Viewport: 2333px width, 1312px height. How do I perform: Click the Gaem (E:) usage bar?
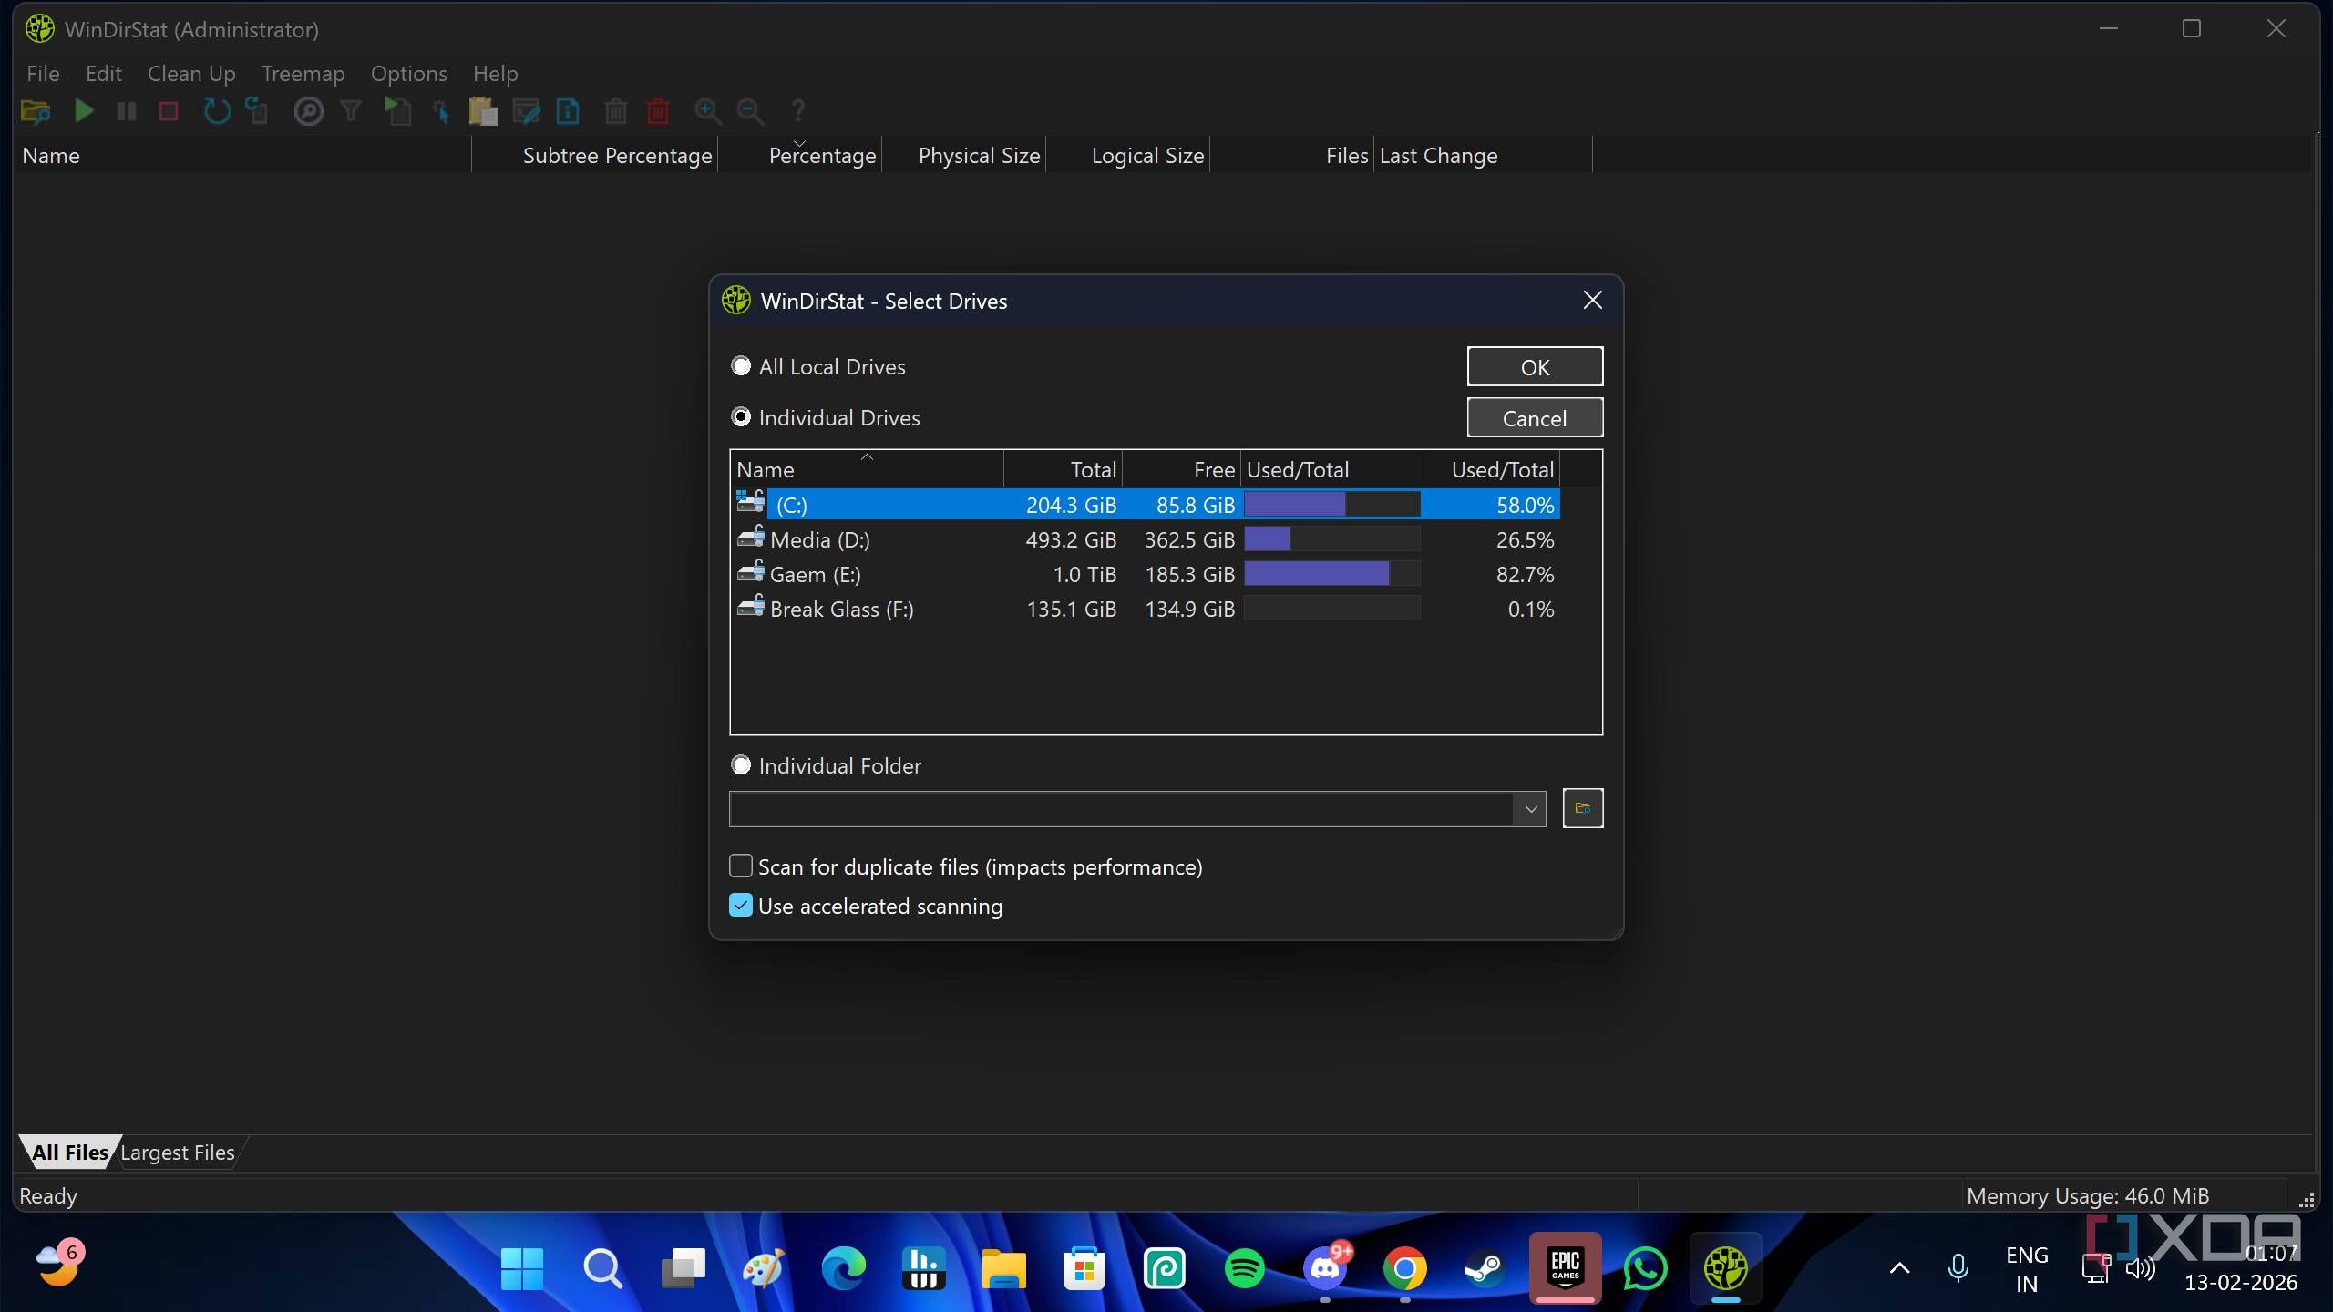[1331, 574]
